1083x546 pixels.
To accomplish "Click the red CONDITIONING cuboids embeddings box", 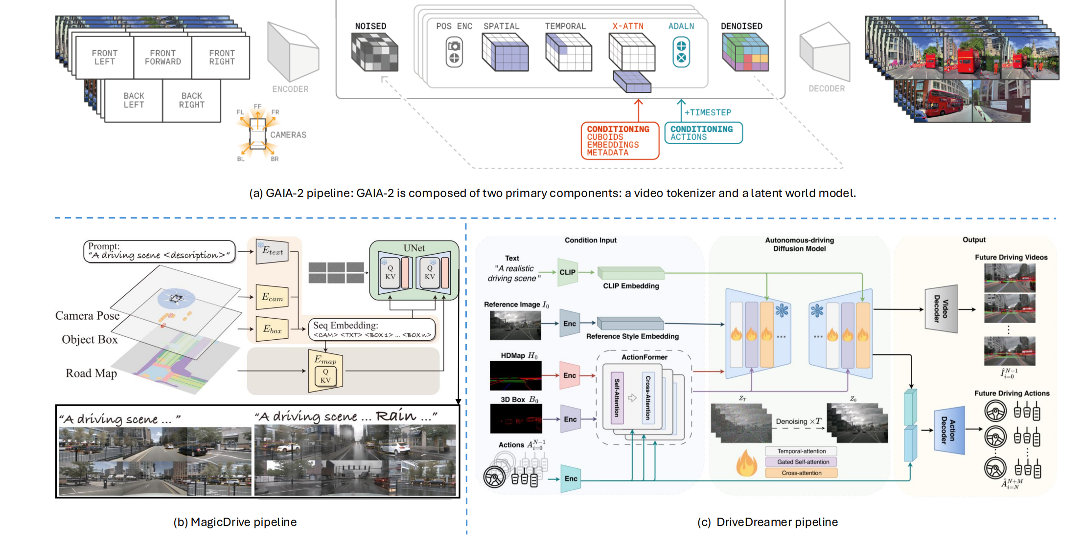I will click(x=620, y=141).
